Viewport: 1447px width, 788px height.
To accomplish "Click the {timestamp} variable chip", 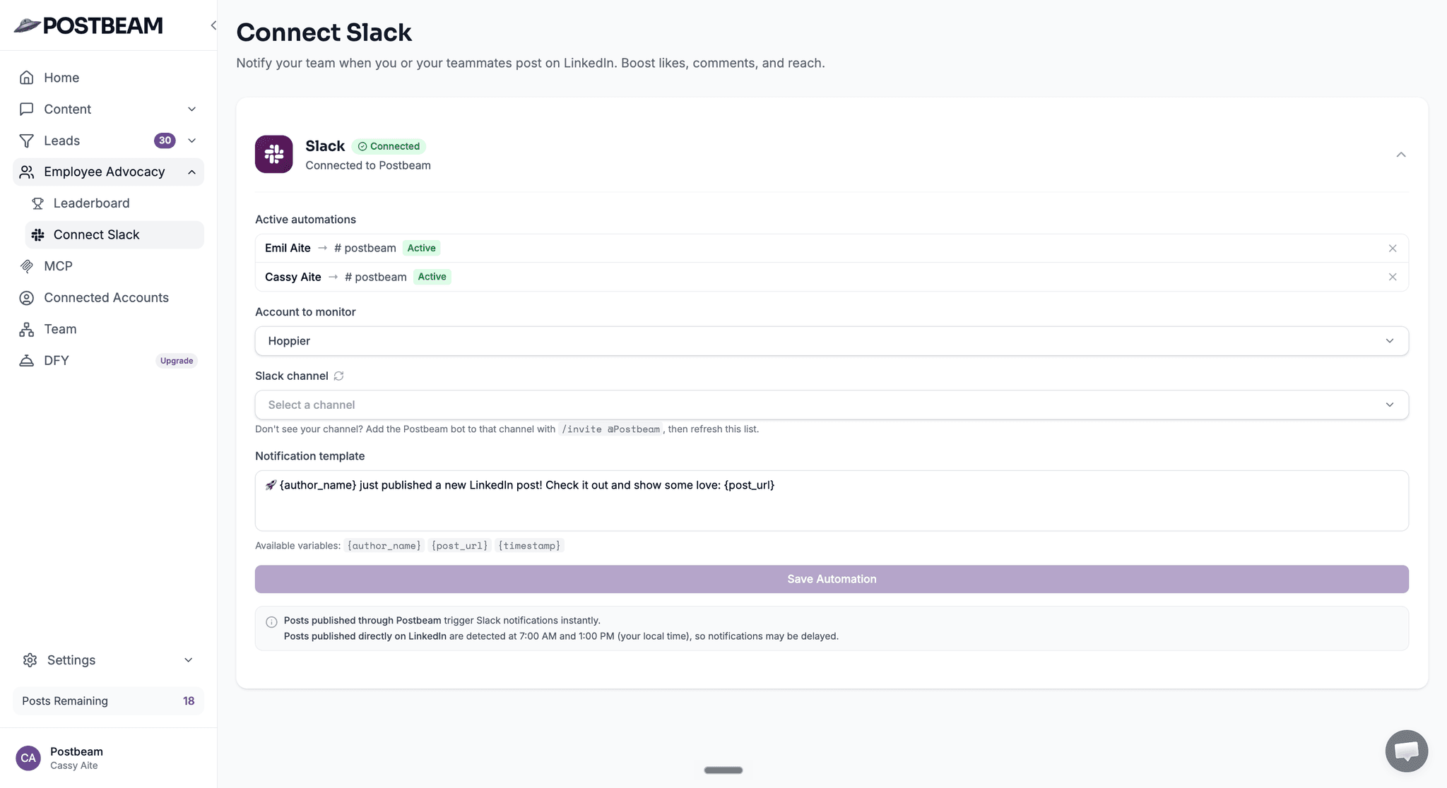I will click(x=530, y=546).
